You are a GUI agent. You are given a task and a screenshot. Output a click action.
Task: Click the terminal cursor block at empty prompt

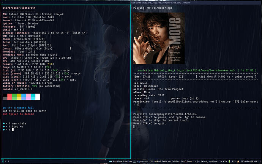click(13, 130)
